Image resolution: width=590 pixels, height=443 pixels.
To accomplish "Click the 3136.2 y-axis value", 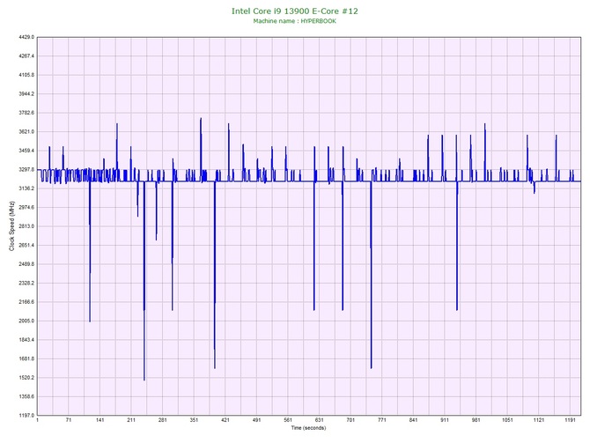I will click(x=26, y=188).
